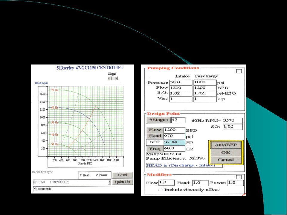Viewport: 287px width, 215px height.
Task: Click the Modifiers Head field
Action: [x=200, y=183]
